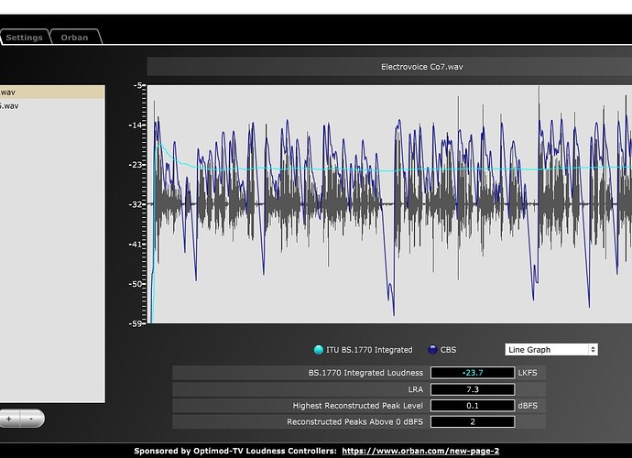This screenshot has width=632, height=458.
Task: Switch to the Settings tab
Action: [24, 37]
